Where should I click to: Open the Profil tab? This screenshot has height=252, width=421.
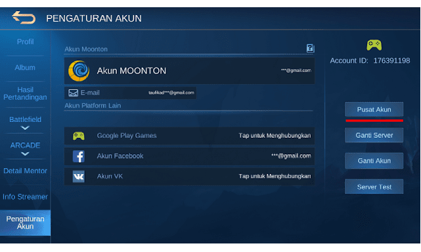[25, 41]
